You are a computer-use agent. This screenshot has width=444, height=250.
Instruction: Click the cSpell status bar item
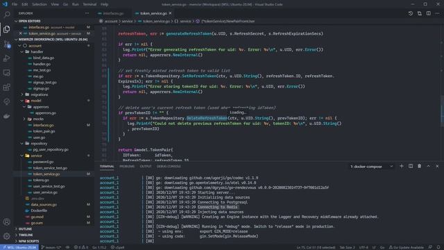[117, 247]
